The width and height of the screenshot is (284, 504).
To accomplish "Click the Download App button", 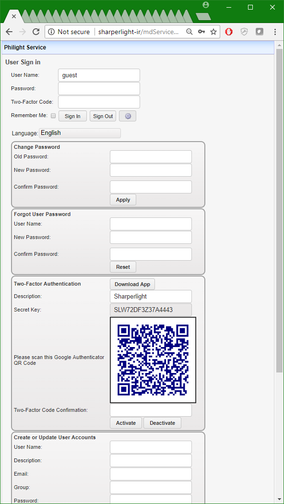I will 132,284.
